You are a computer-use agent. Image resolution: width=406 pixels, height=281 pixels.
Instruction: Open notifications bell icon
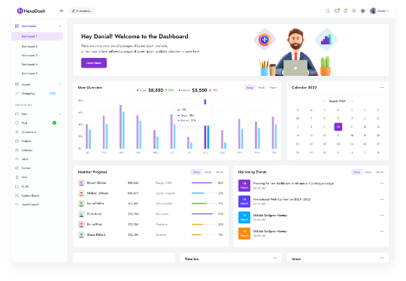pyautogui.click(x=345, y=11)
